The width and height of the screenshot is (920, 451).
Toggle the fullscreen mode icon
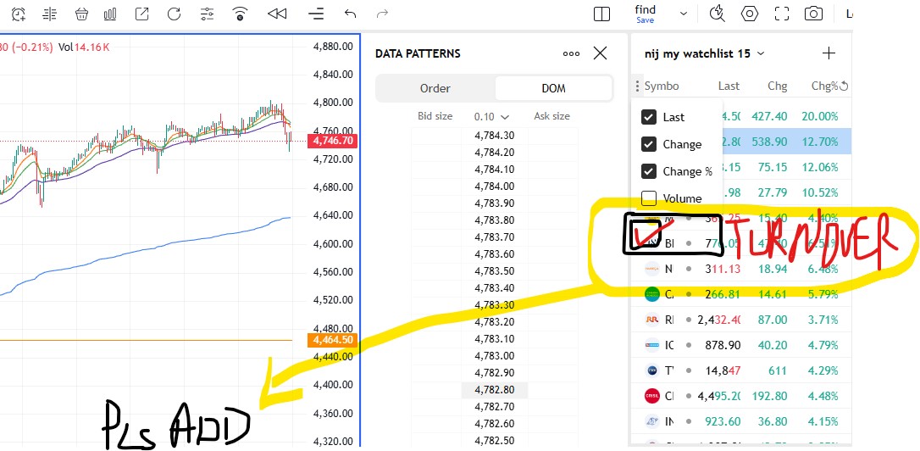(782, 14)
